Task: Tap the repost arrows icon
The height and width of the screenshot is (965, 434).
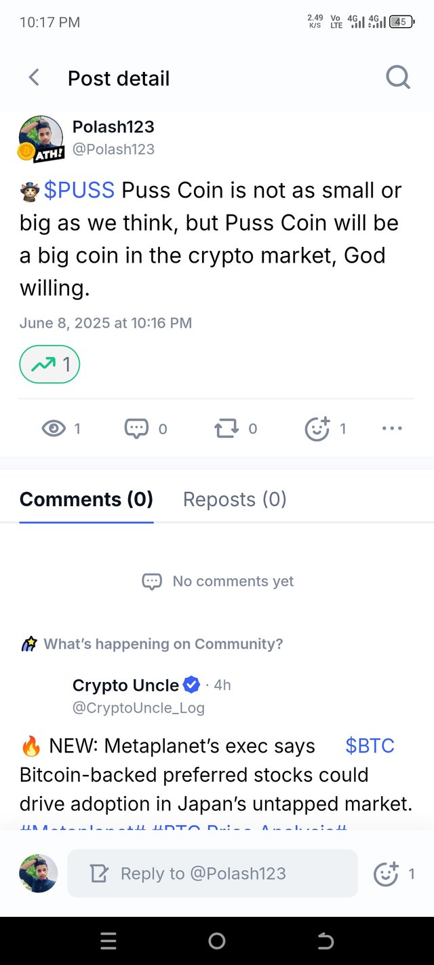Action: [226, 428]
